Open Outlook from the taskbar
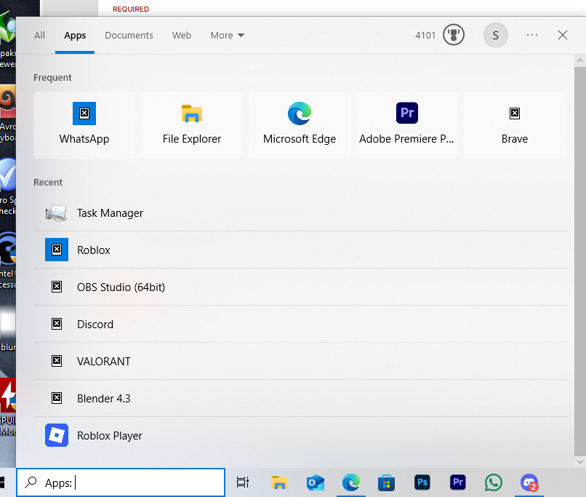586x497 pixels. (x=315, y=482)
